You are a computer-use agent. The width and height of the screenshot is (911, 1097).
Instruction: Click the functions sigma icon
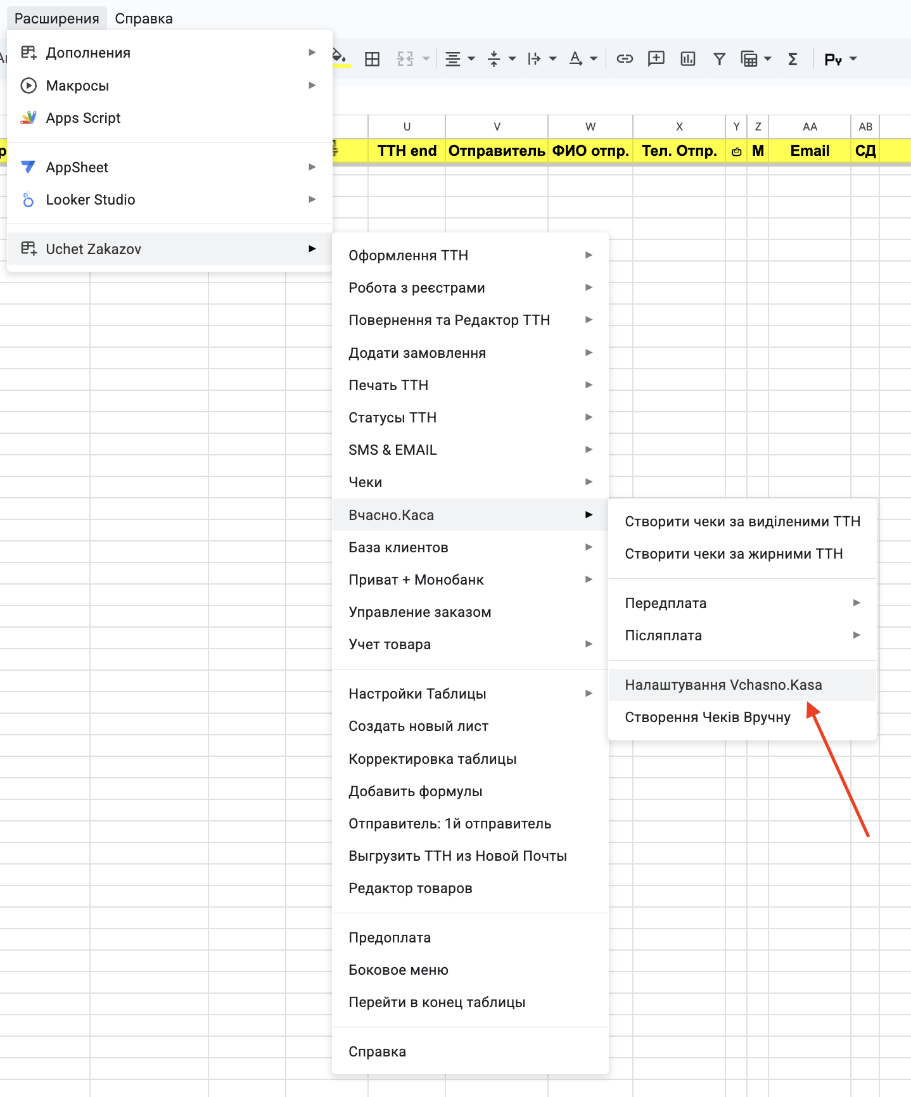(x=793, y=60)
